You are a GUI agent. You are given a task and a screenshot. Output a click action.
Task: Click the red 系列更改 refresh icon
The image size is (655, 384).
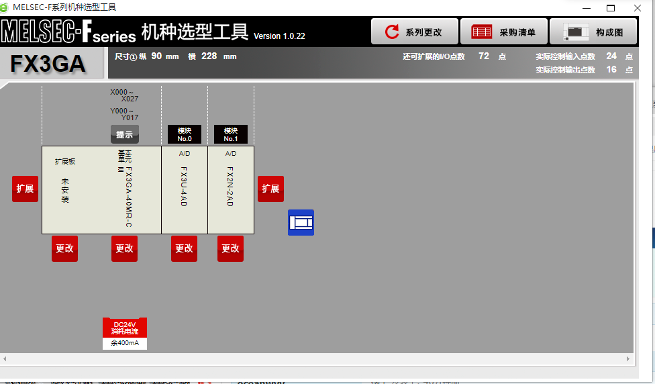[x=392, y=32]
